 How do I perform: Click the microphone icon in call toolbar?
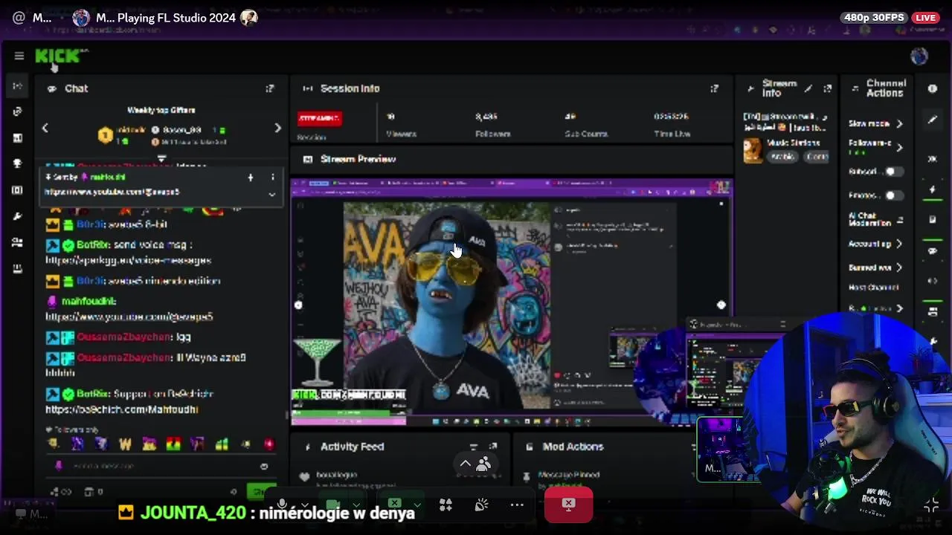coord(282,505)
